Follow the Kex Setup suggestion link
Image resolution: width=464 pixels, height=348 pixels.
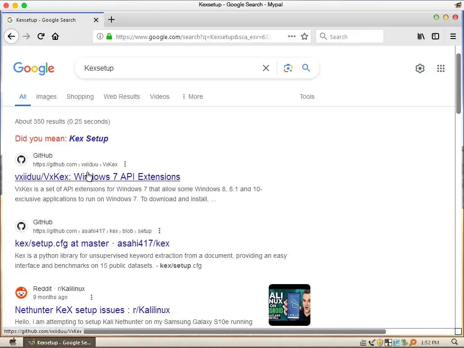pos(89,139)
